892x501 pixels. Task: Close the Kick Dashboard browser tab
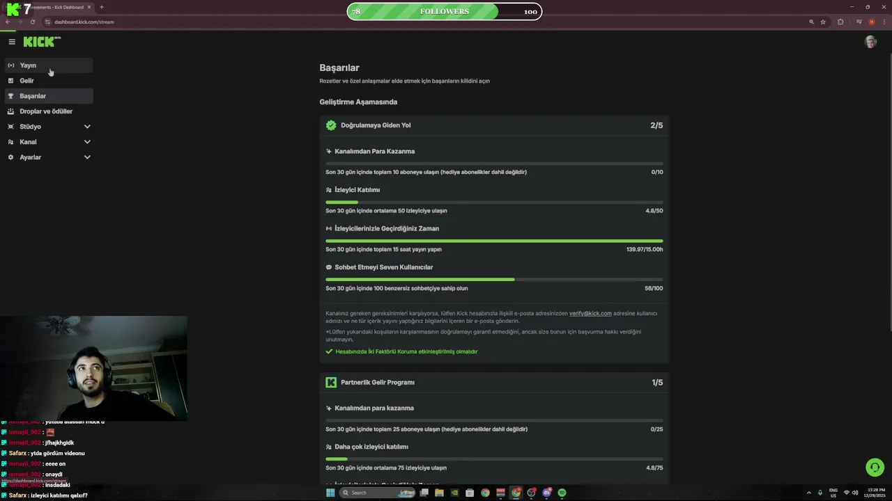pos(89,7)
